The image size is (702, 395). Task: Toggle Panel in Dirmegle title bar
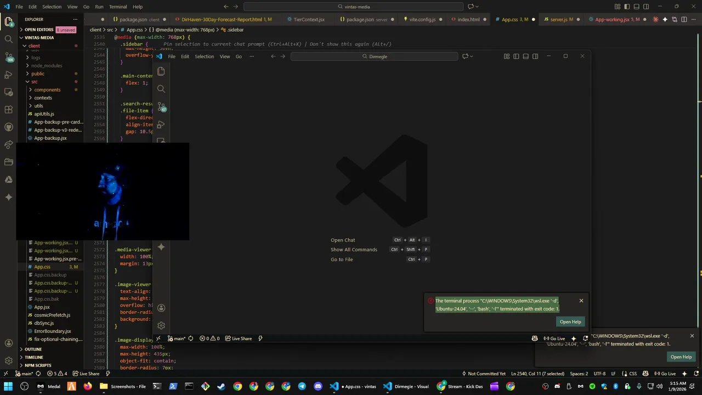tap(525, 56)
